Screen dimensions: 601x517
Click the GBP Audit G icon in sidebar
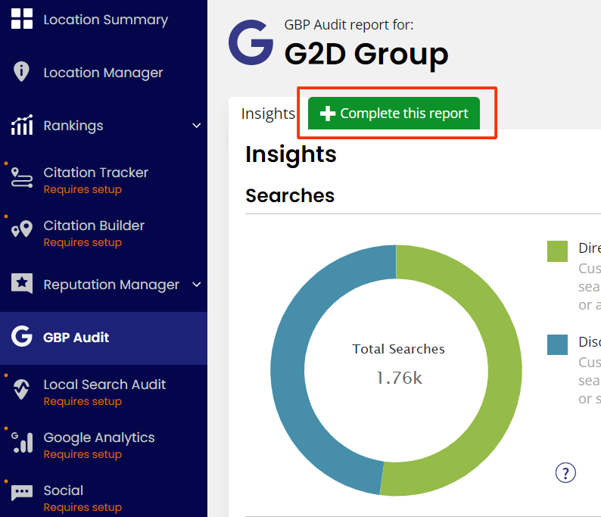pyautogui.click(x=22, y=337)
